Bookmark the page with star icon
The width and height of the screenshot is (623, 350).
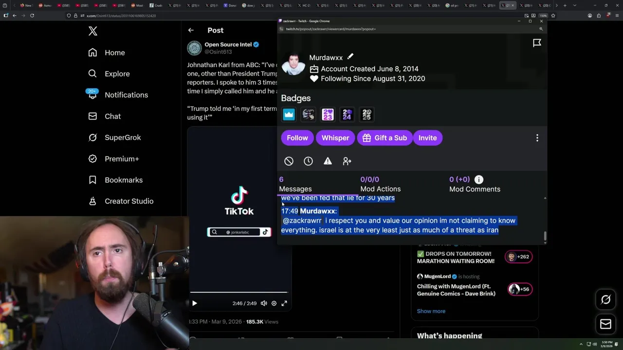[553, 16]
